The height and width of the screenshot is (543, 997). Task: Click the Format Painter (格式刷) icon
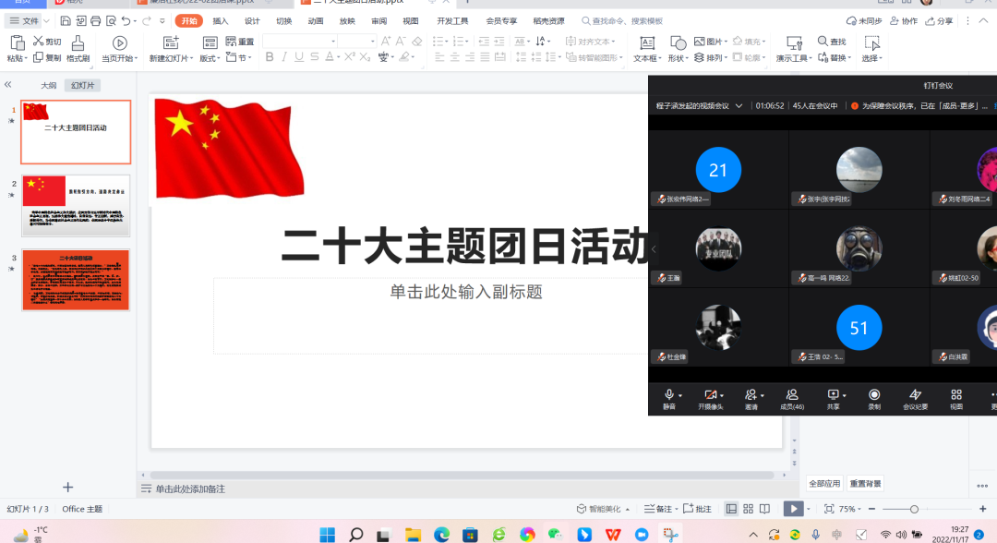click(78, 42)
